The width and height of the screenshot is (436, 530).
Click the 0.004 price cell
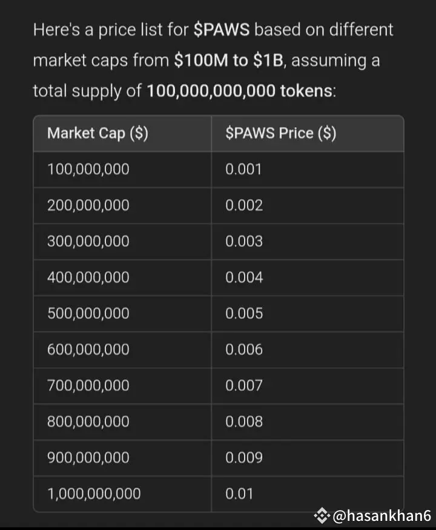click(x=244, y=278)
